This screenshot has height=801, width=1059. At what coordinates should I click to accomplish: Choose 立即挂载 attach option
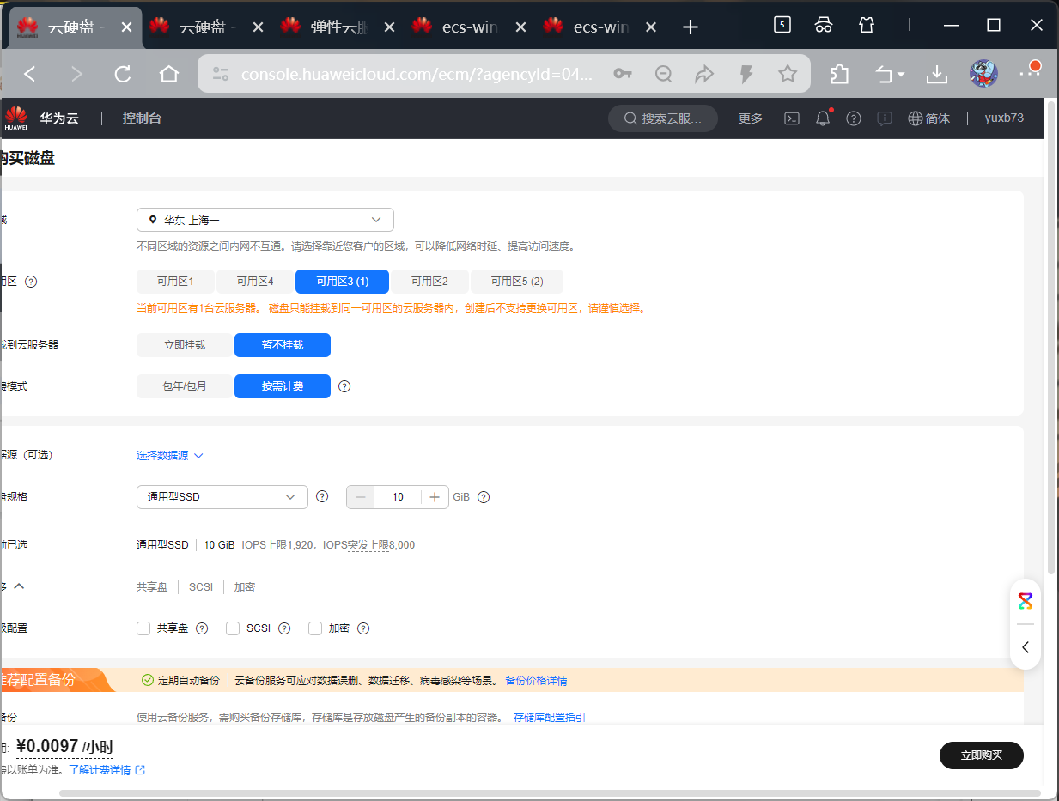(185, 345)
